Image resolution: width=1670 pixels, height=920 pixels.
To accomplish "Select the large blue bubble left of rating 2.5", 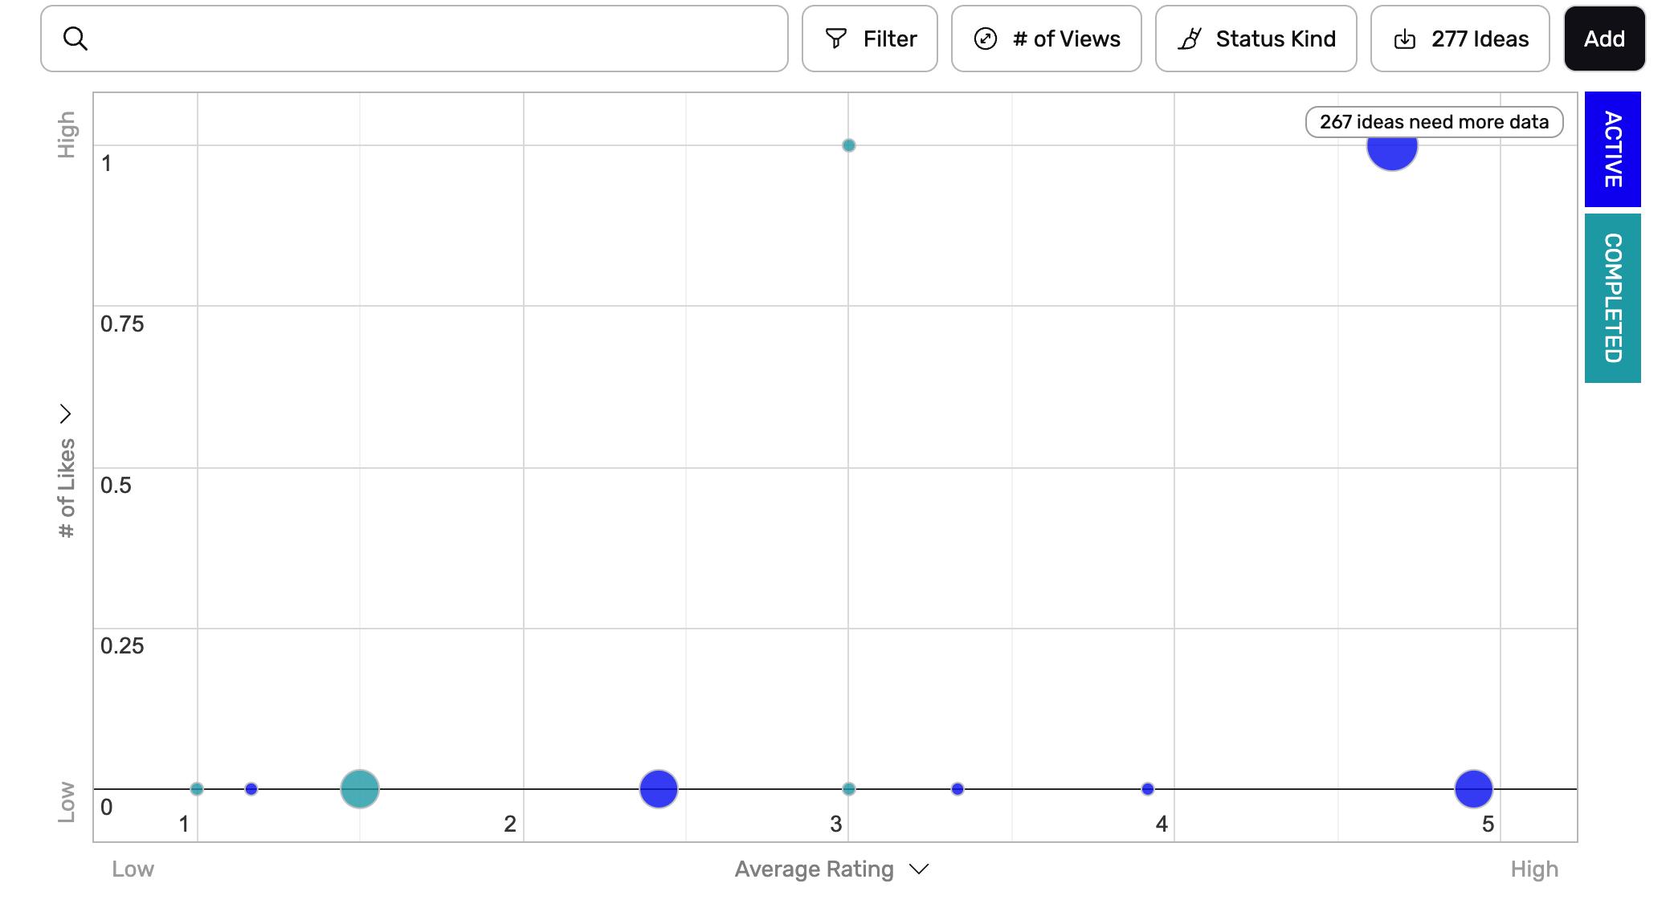I will point(658,788).
